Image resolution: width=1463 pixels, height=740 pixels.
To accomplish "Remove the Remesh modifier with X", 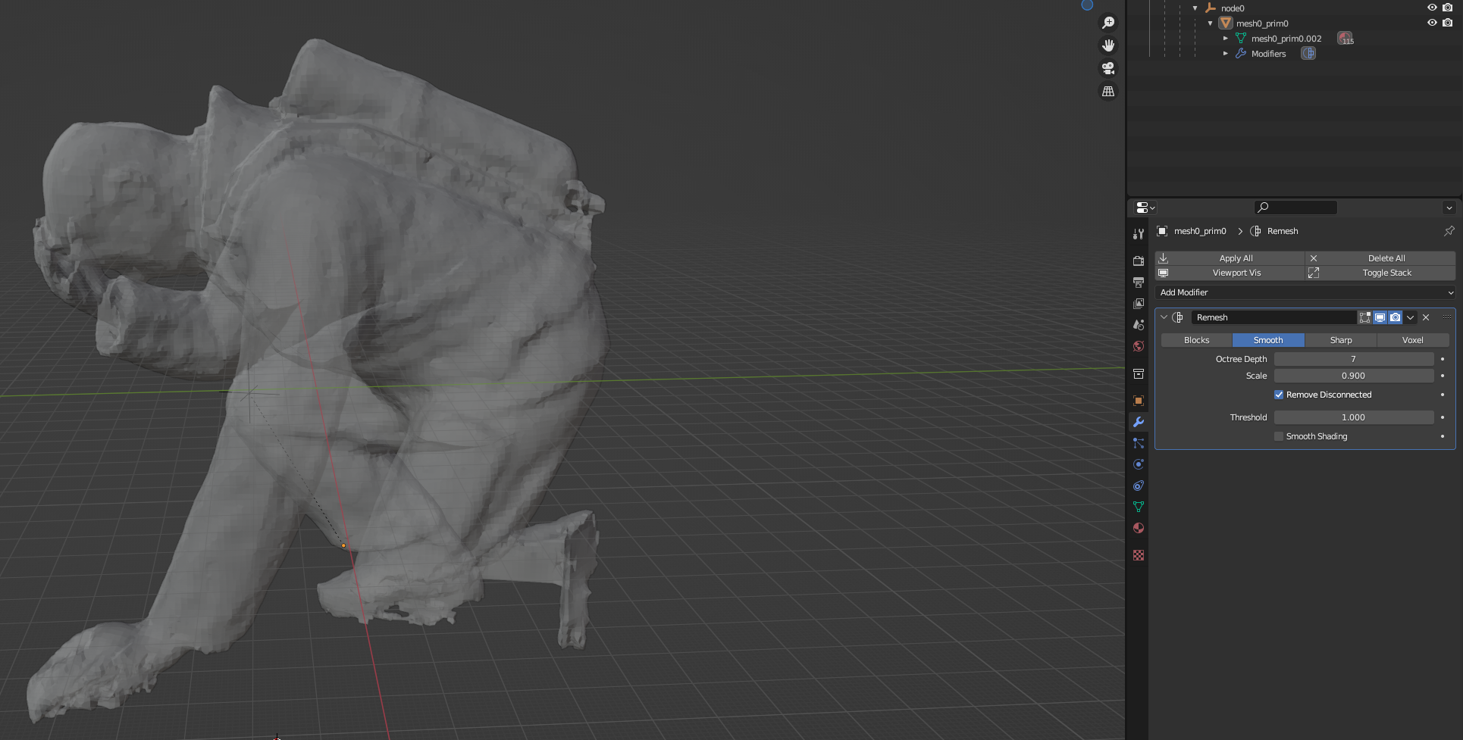I will point(1426,317).
